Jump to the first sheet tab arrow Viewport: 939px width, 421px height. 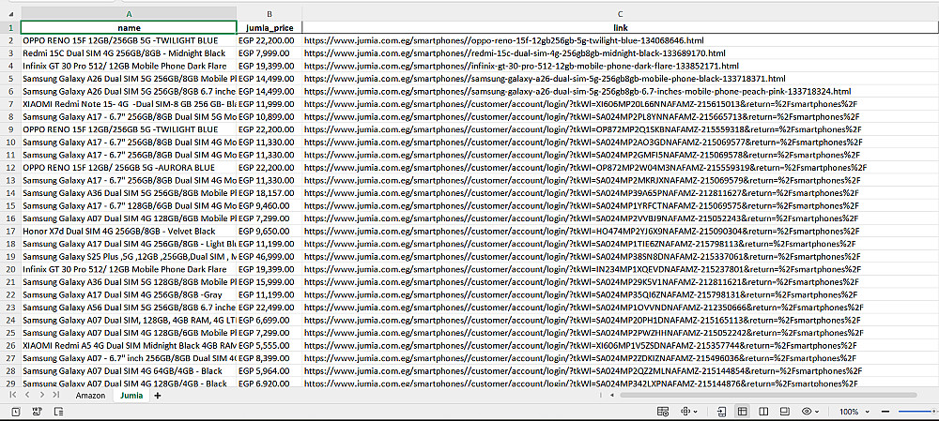tap(12, 396)
